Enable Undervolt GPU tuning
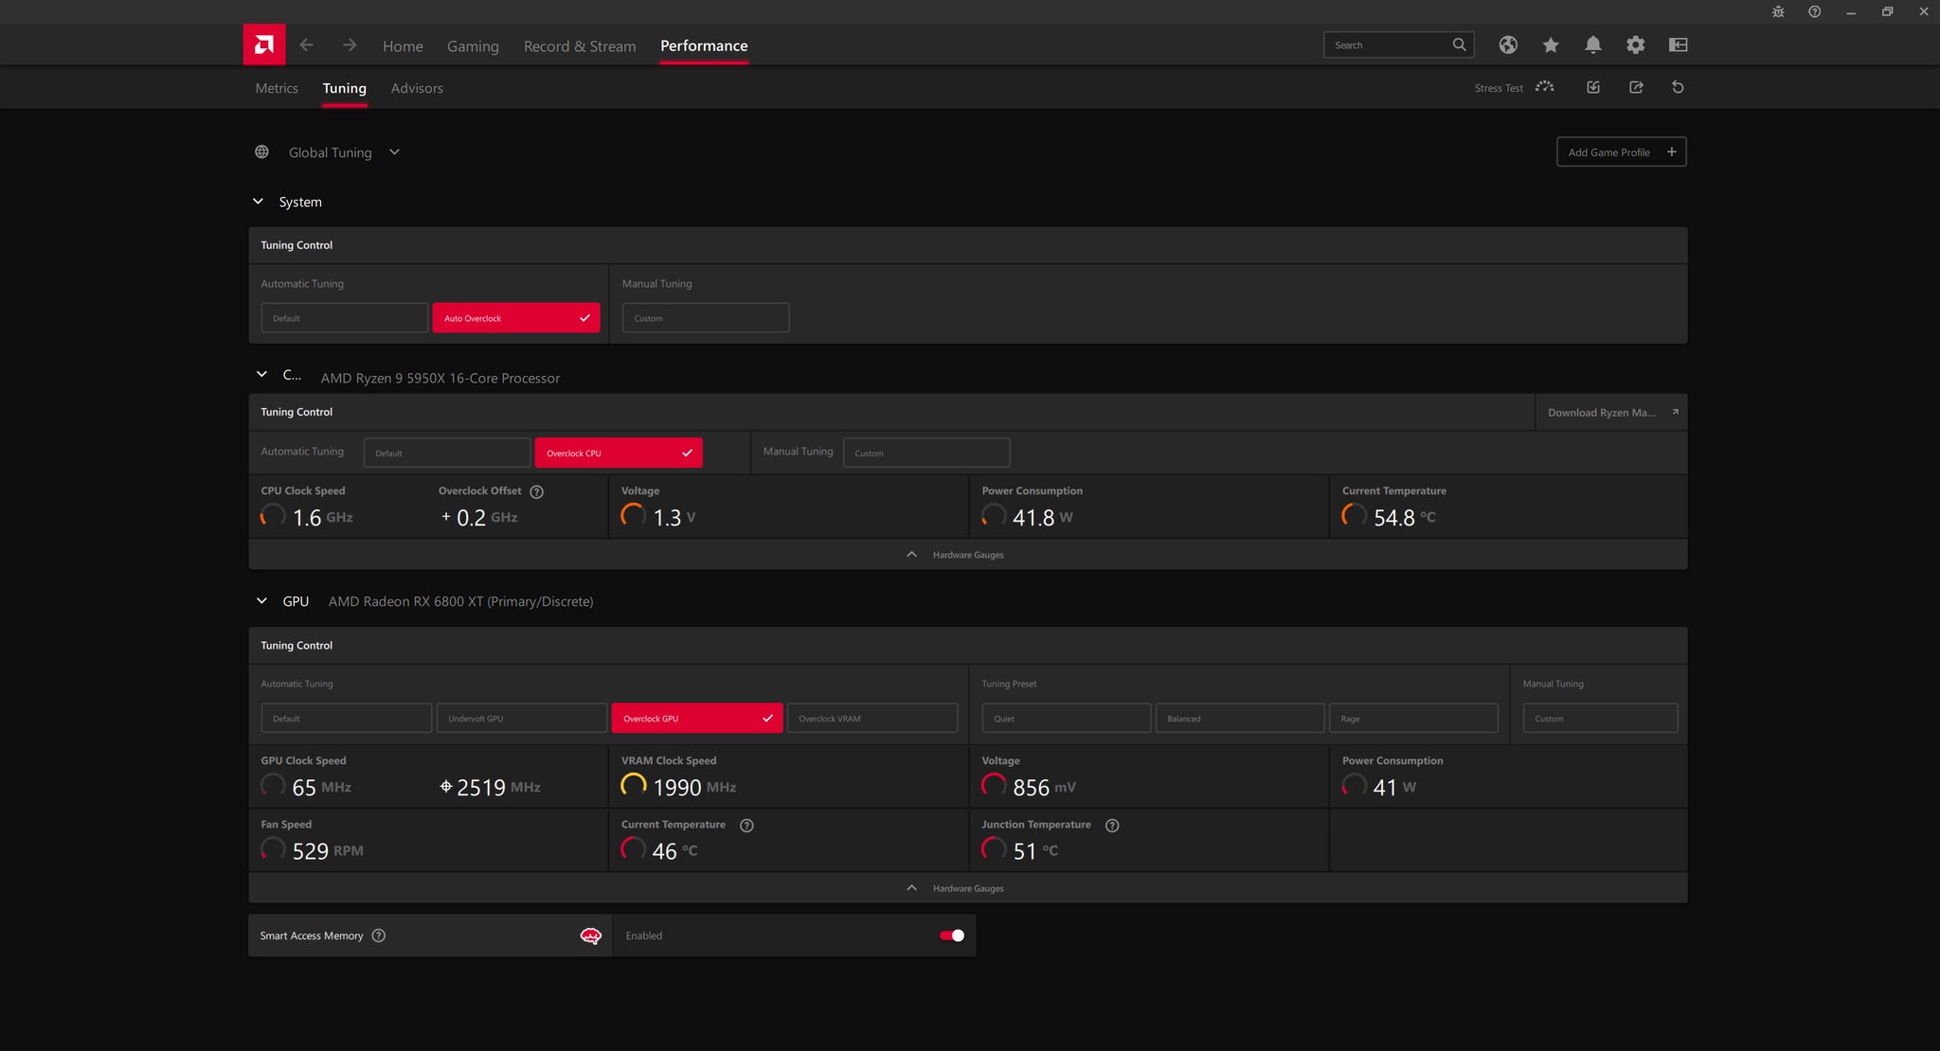Screen dimensions: 1940x1051 [521, 718]
